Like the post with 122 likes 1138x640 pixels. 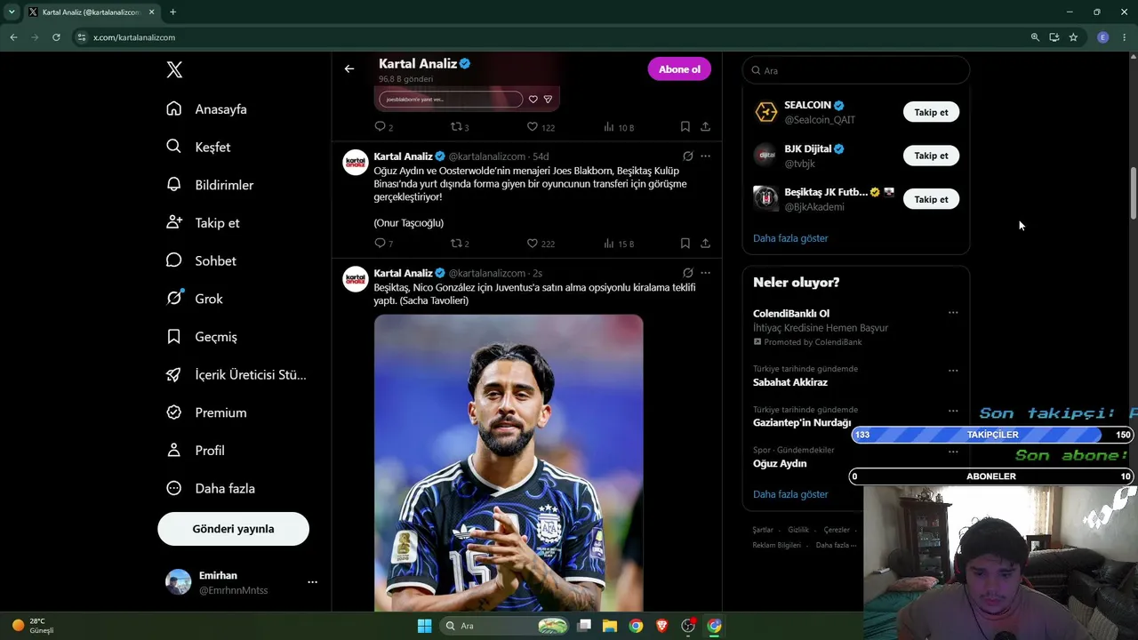(x=533, y=127)
